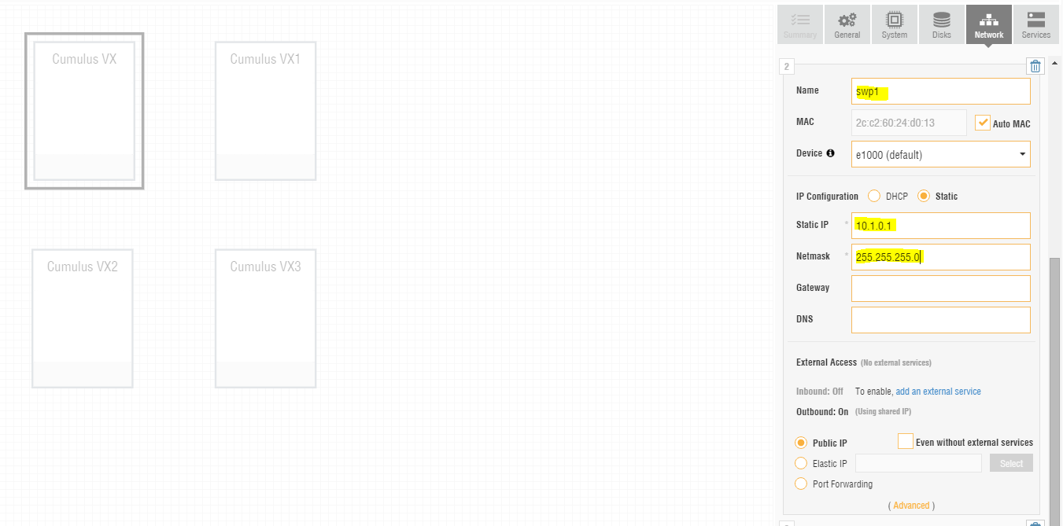Choose the Port Forwarding option
1063x526 pixels.
(x=801, y=484)
